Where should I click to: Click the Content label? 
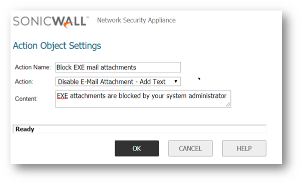[x=26, y=99]
